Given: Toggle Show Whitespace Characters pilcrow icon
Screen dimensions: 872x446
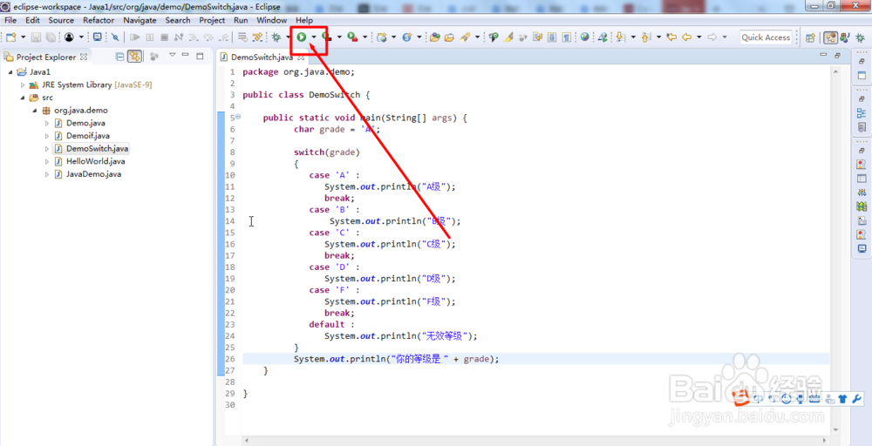Looking at the screenshot, I should point(566,37).
